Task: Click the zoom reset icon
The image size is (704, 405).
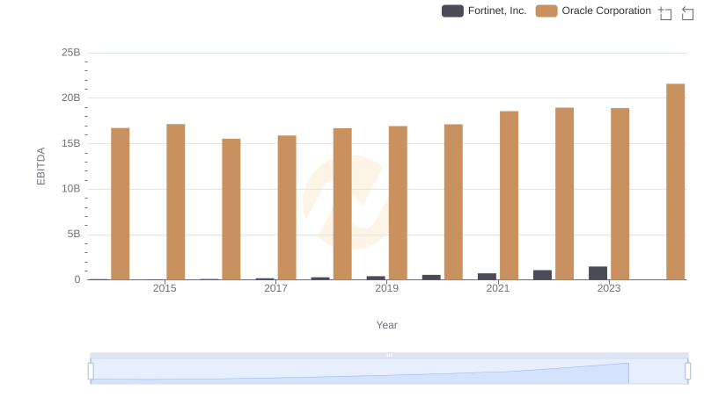Action: tap(688, 13)
